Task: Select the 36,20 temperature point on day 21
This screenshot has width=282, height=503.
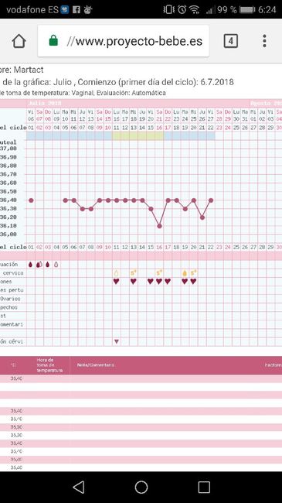Action: [x=202, y=217]
